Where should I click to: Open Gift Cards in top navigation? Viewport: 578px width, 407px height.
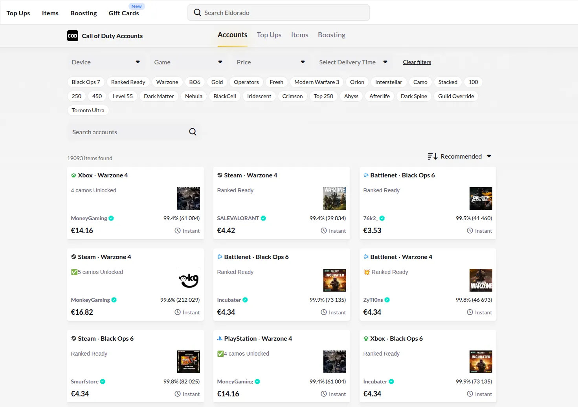(124, 13)
